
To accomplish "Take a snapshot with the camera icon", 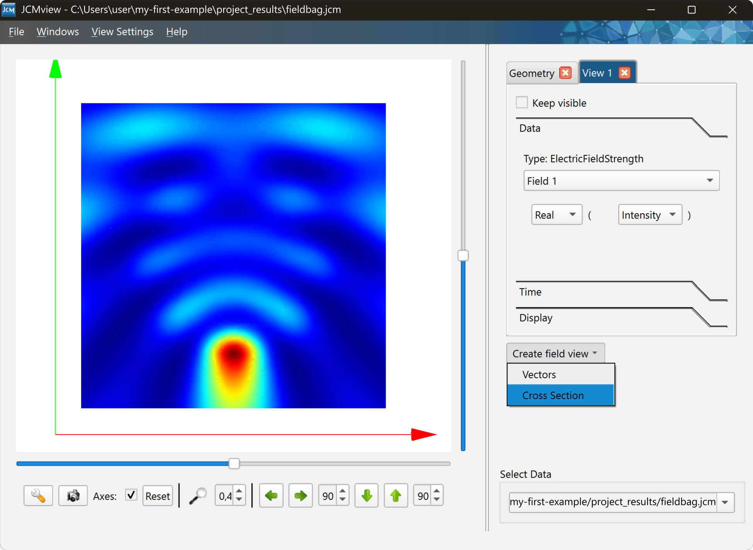I will pos(73,496).
